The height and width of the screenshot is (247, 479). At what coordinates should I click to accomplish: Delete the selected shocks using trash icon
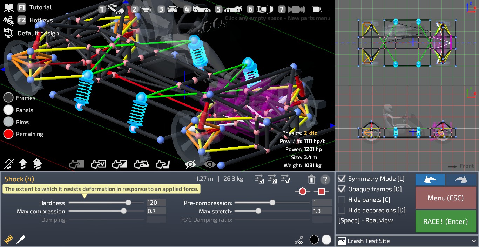311,179
